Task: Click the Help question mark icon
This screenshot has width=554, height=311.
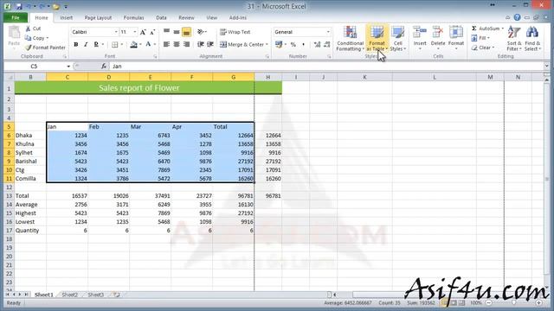Action: (518, 17)
